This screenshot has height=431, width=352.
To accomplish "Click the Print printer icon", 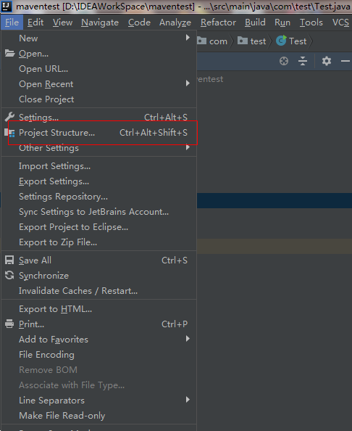I will pos(9,324).
